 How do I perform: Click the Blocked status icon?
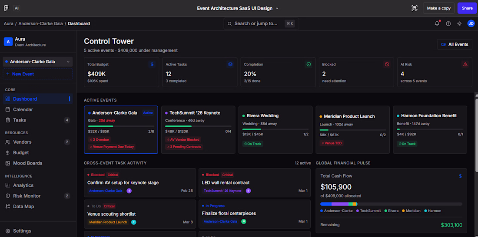click(387, 64)
